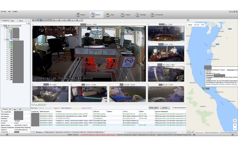Switch to the PTZ tab
This screenshot has height=146, width=238.
point(11,109)
